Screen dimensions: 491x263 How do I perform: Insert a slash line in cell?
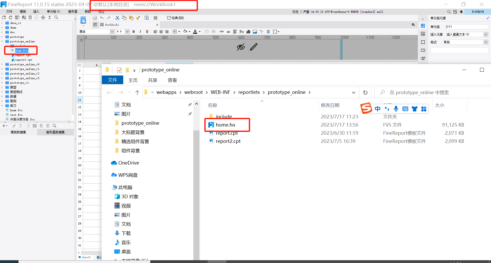pyautogui.click(x=262, y=32)
